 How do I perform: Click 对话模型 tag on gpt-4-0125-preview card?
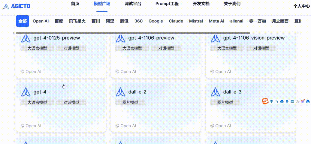(71, 48)
